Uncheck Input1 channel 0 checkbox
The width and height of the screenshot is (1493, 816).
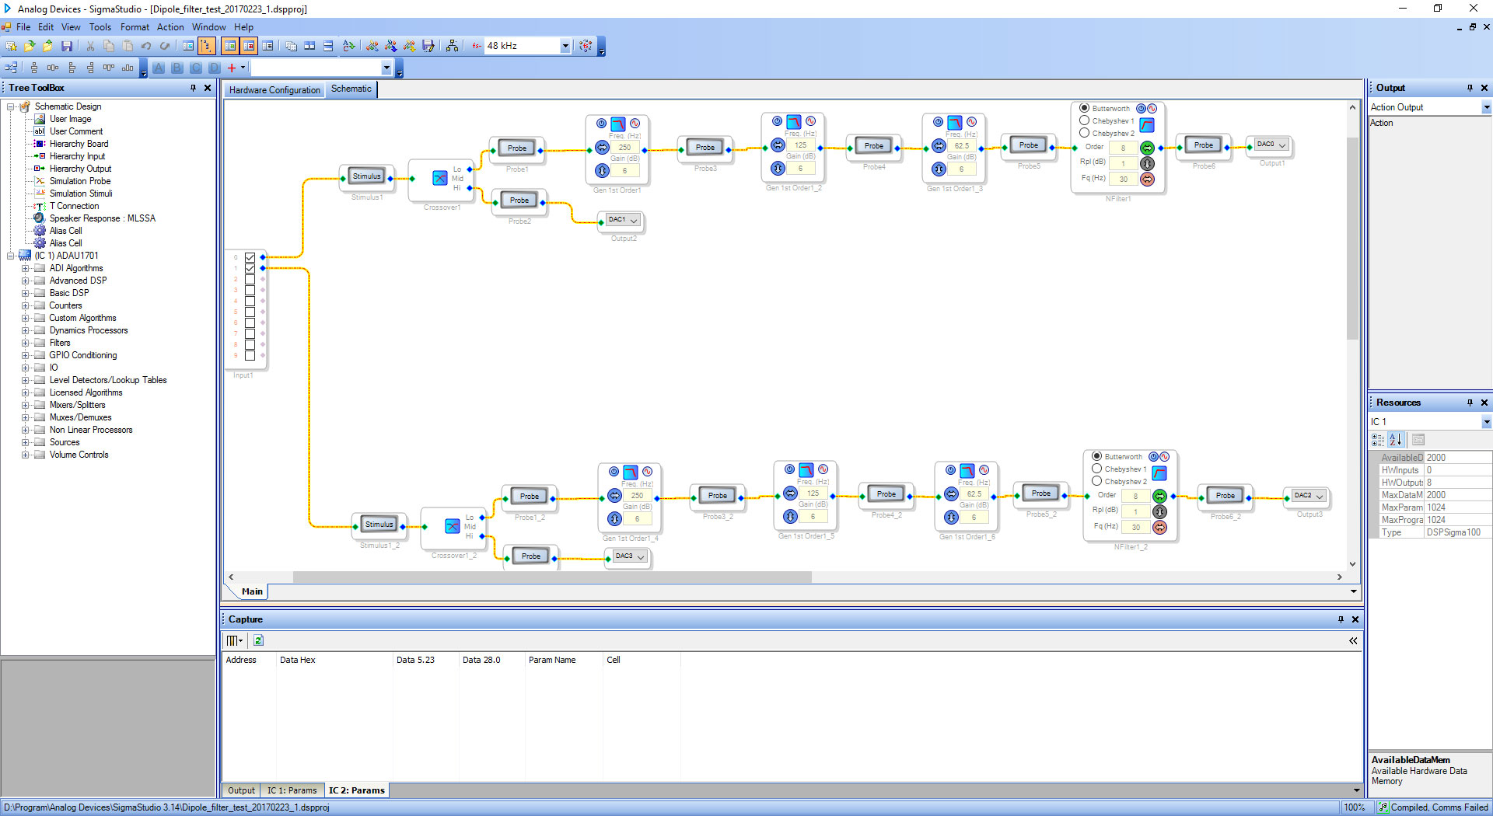click(250, 257)
